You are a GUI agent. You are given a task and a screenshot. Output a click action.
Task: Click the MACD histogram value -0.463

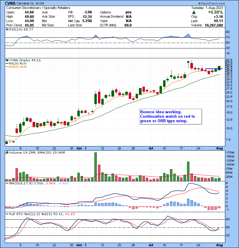tap(63, 183)
